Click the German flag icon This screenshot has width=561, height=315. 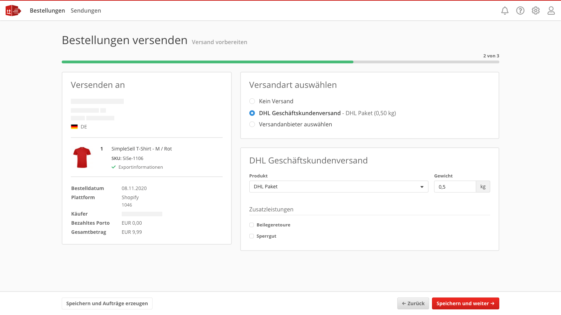74,127
